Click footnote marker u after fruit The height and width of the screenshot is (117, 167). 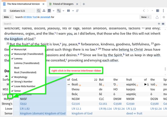click(x=29, y=44)
